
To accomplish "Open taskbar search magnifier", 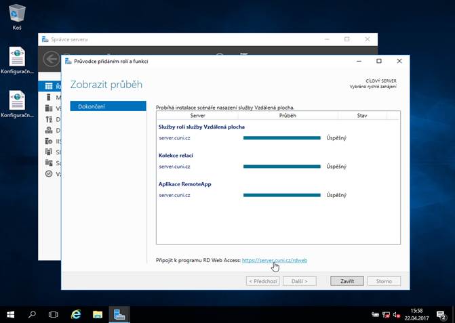I will [32, 315].
